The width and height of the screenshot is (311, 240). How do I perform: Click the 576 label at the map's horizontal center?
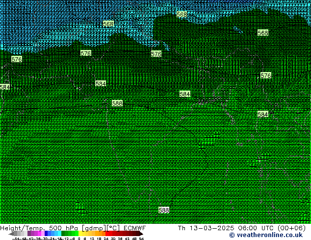(x=156, y=54)
